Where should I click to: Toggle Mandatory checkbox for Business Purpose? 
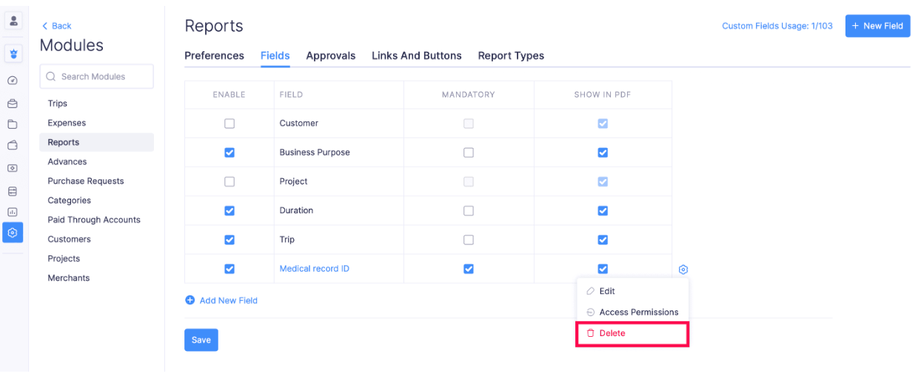tap(469, 153)
